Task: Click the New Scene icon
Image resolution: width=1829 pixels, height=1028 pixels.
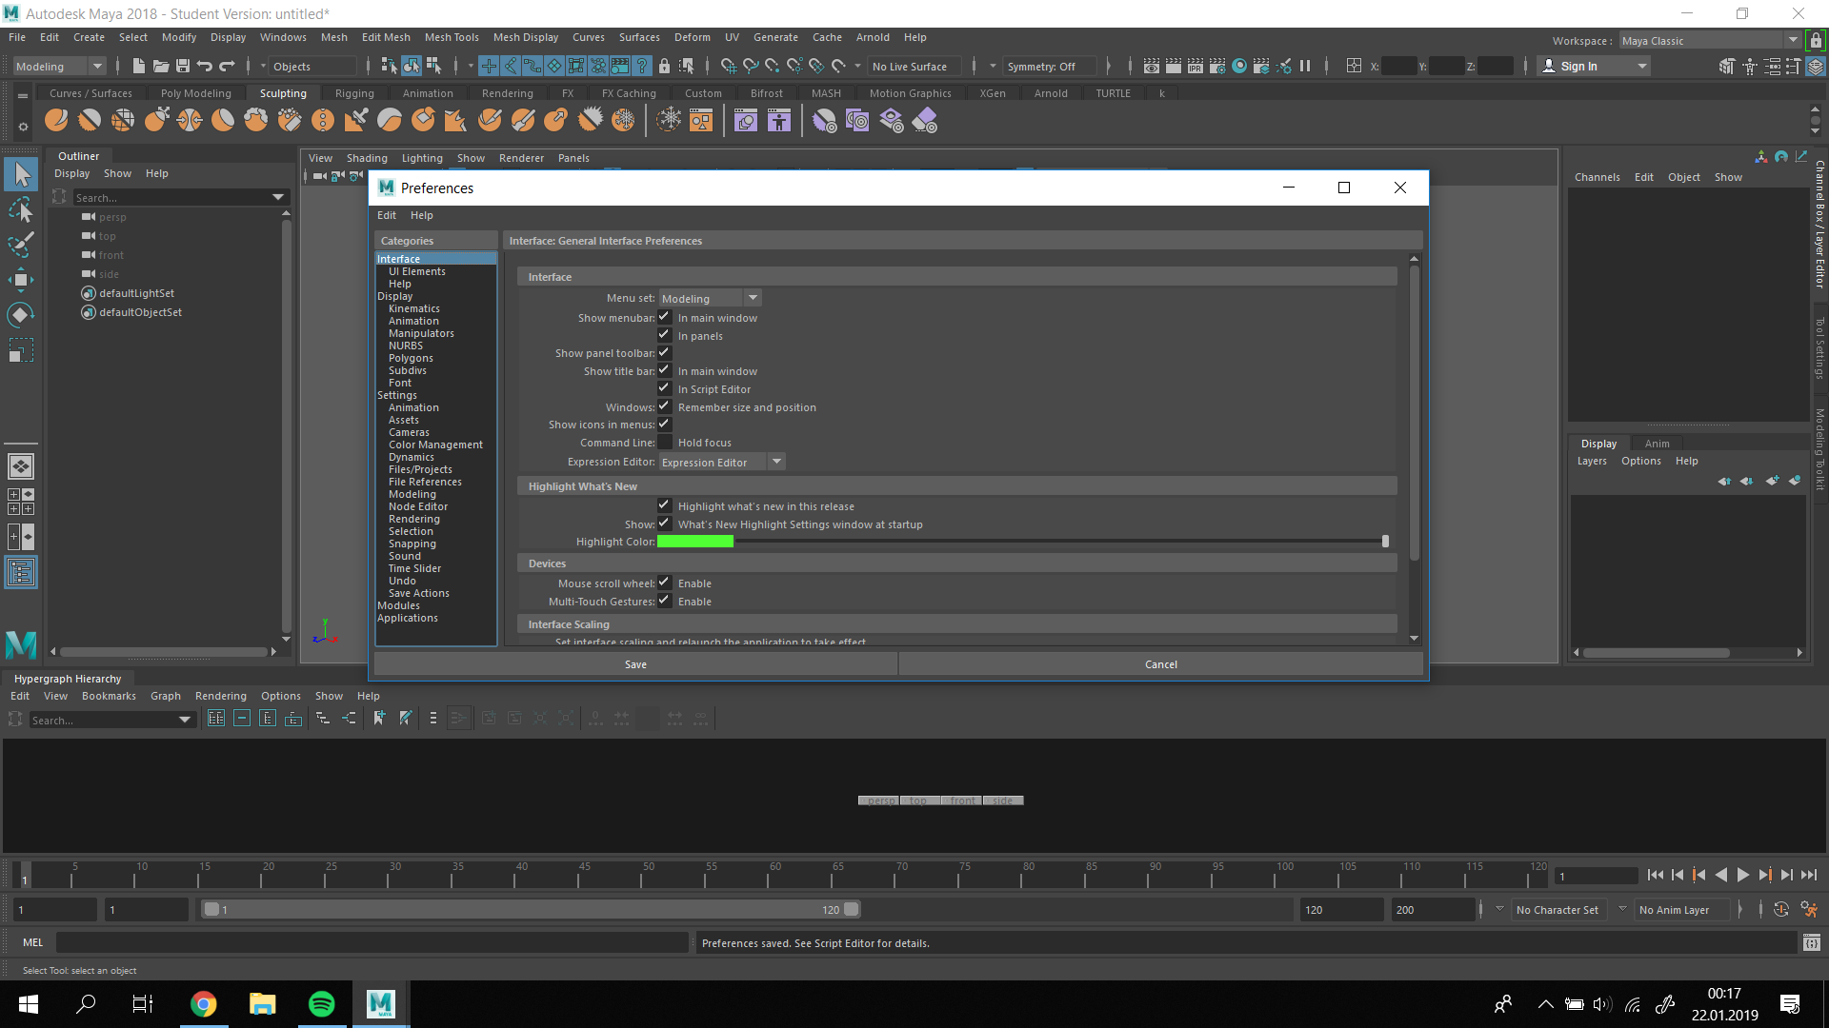Action: 138,66
